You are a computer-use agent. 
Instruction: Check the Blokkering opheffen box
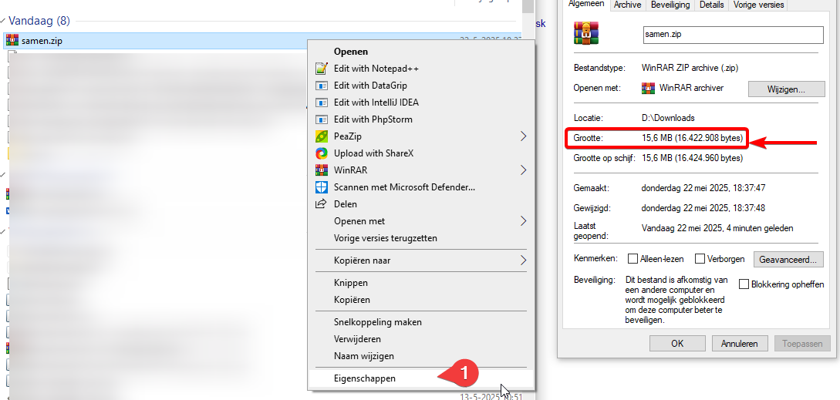click(x=744, y=284)
